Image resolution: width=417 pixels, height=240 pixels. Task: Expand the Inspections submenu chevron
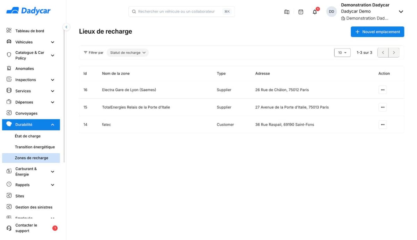(x=52, y=80)
